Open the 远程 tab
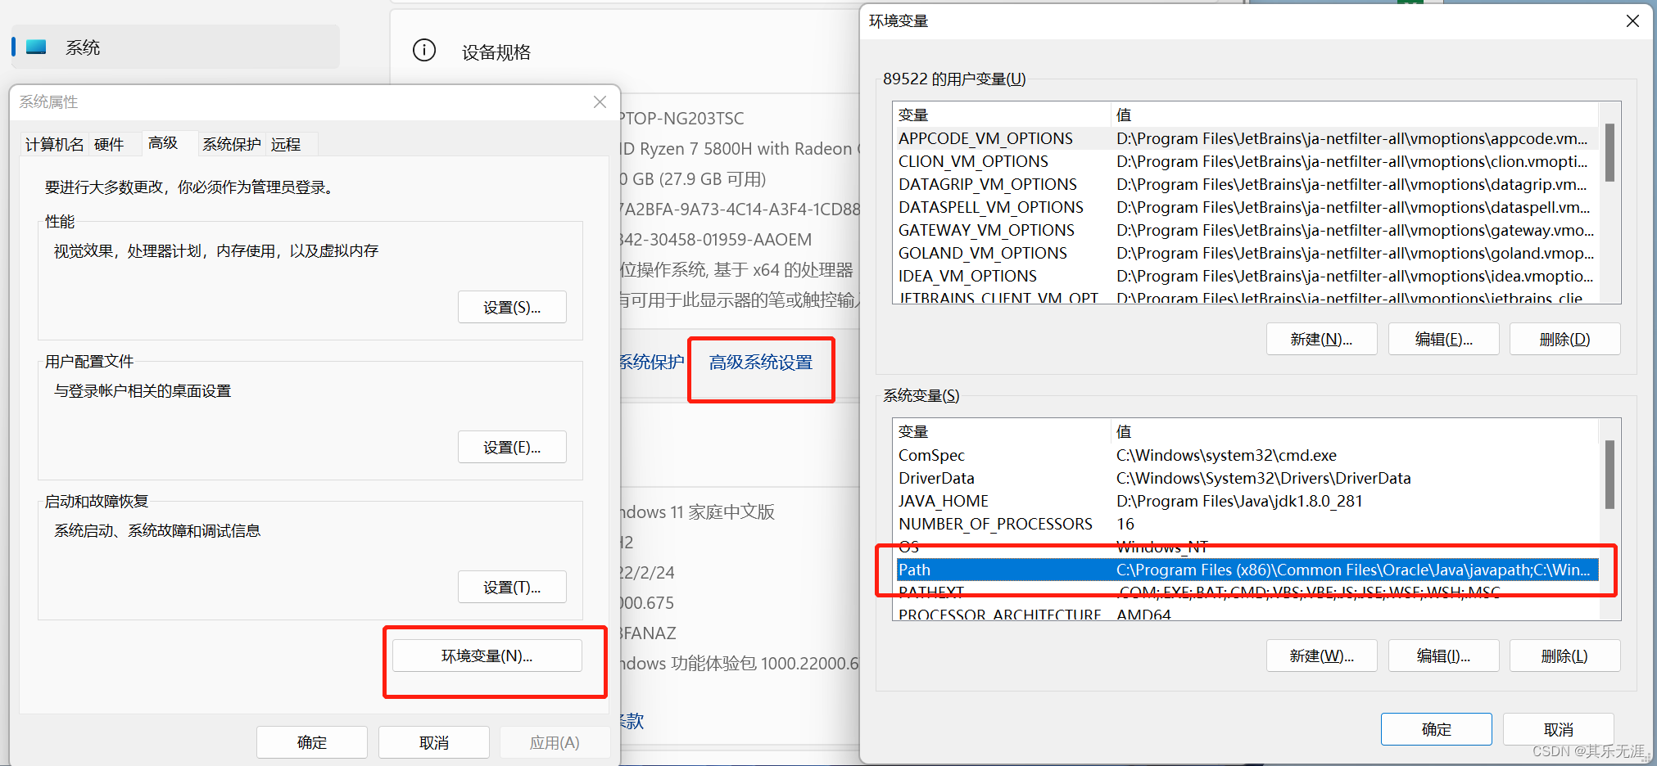Image resolution: width=1657 pixels, height=766 pixels. tap(286, 145)
